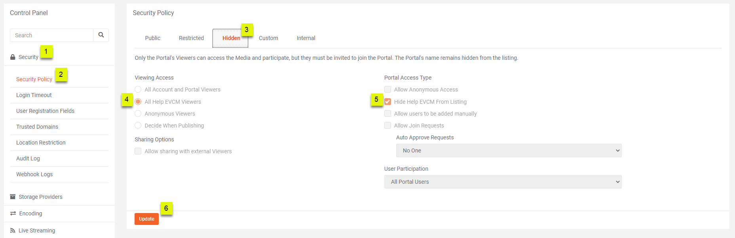Viewport: 735px width, 238px height.
Task: Switch to the Custom policy tab
Action: [x=268, y=38]
